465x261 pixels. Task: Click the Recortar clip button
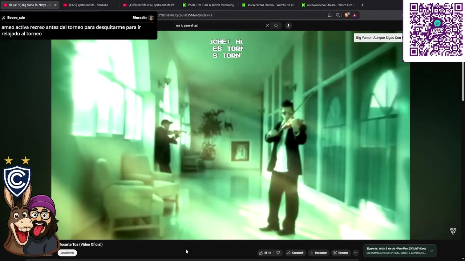pyautogui.click(x=341, y=253)
